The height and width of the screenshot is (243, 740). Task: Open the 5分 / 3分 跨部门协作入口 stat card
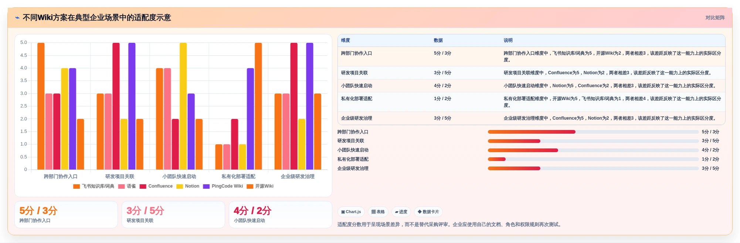point(66,215)
